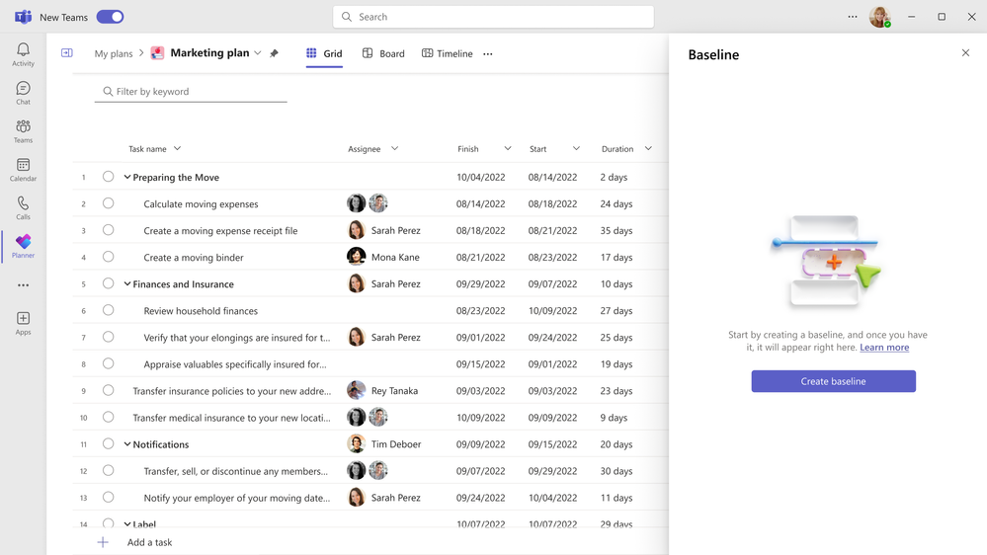Click Add a task
Image resolution: width=987 pixels, height=555 pixels.
tap(149, 542)
